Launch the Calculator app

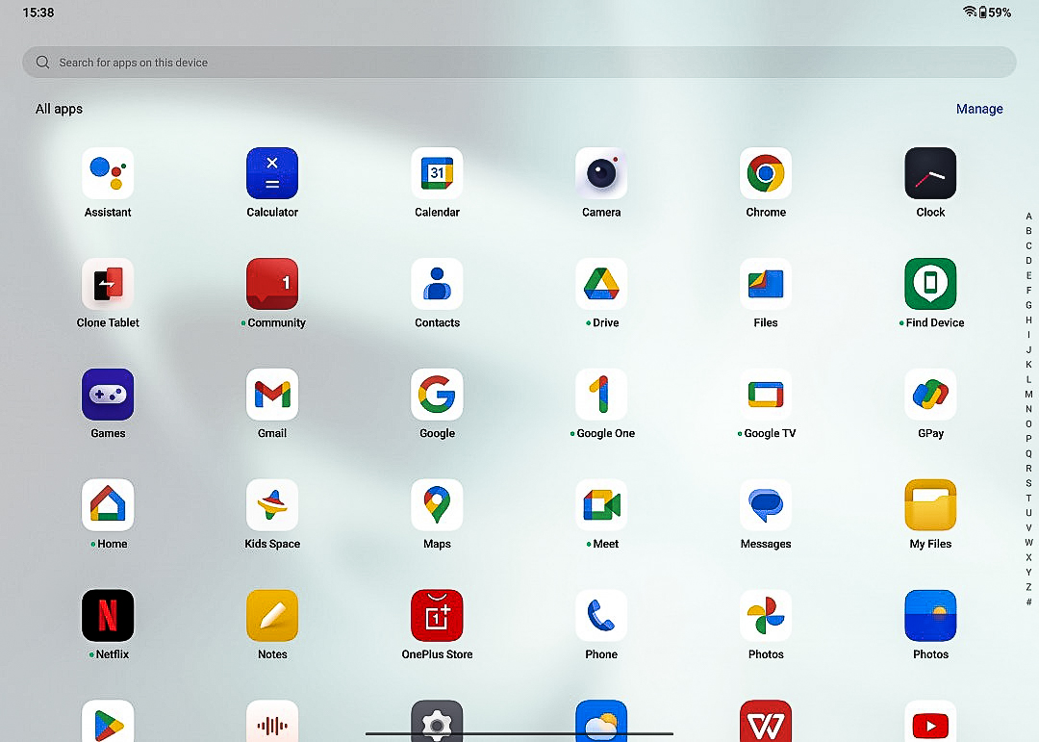[272, 174]
